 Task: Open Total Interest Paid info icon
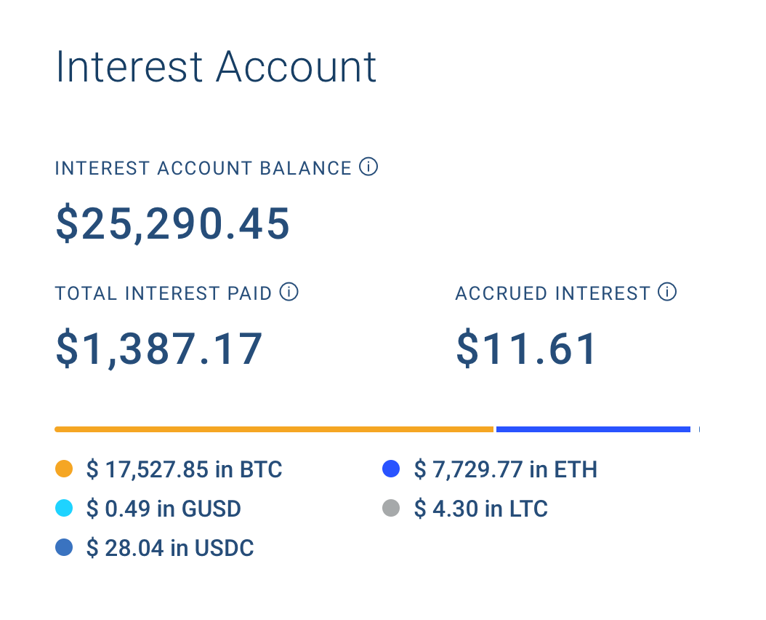[x=289, y=292]
